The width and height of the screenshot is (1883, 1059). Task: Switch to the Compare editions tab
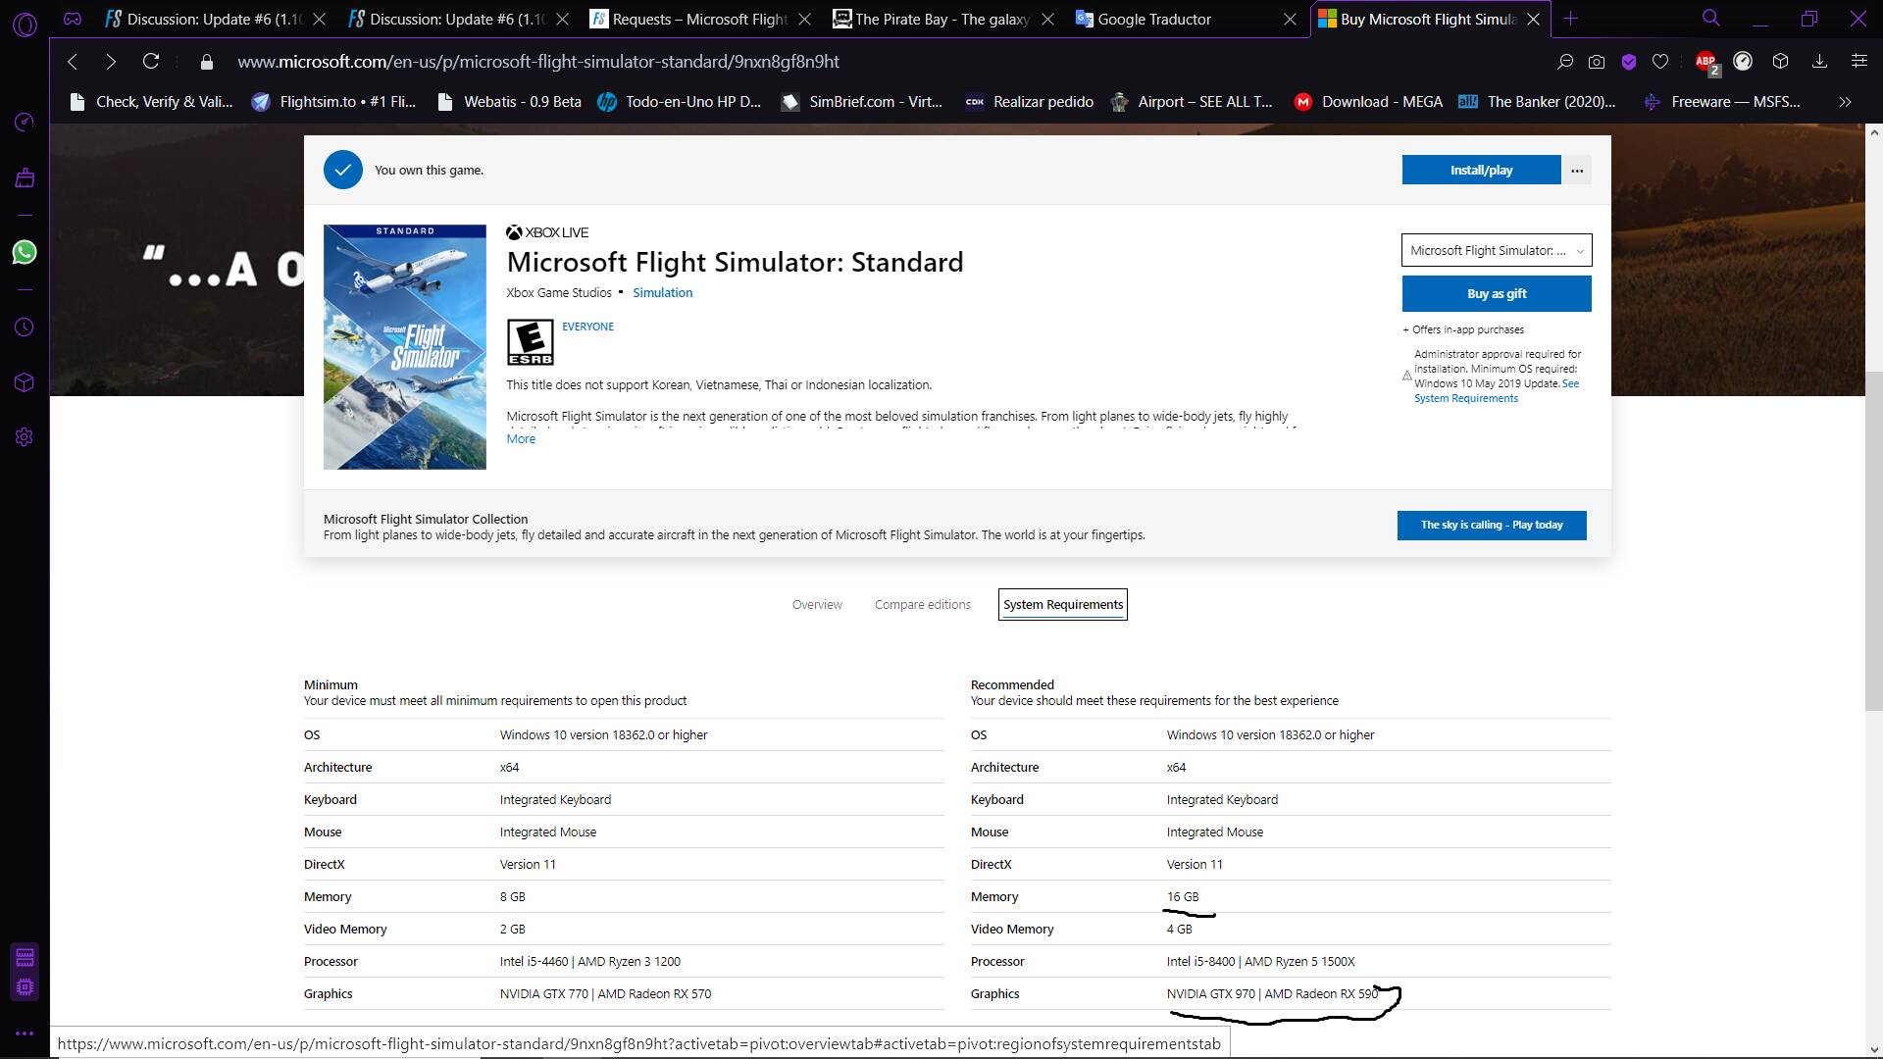922,605
